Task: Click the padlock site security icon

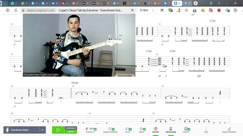Action: click(23, 10)
